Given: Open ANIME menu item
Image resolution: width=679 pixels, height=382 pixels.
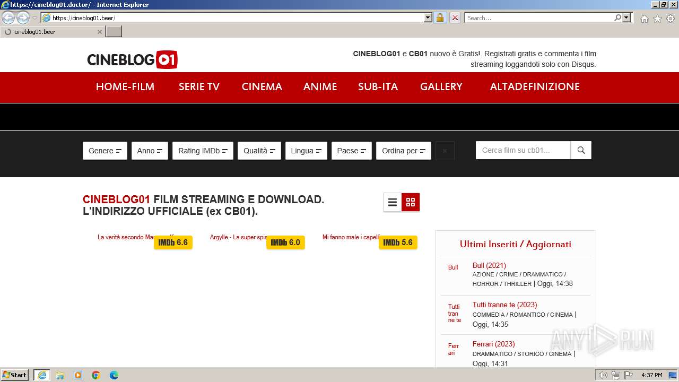Looking at the screenshot, I should [320, 86].
